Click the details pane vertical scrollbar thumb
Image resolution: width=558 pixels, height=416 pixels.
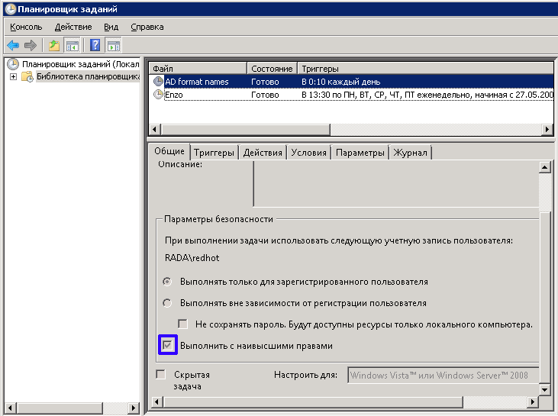click(x=545, y=298)
